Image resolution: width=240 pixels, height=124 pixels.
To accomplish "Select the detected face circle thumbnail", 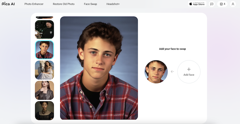I will (x=156, y=72).
